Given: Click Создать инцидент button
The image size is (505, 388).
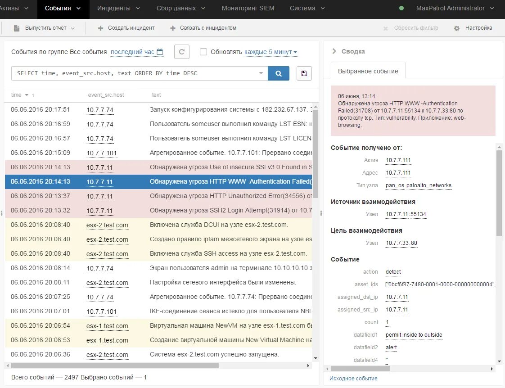Looking at the screenshot, I should pyautogui.click(x=126, y=28).
